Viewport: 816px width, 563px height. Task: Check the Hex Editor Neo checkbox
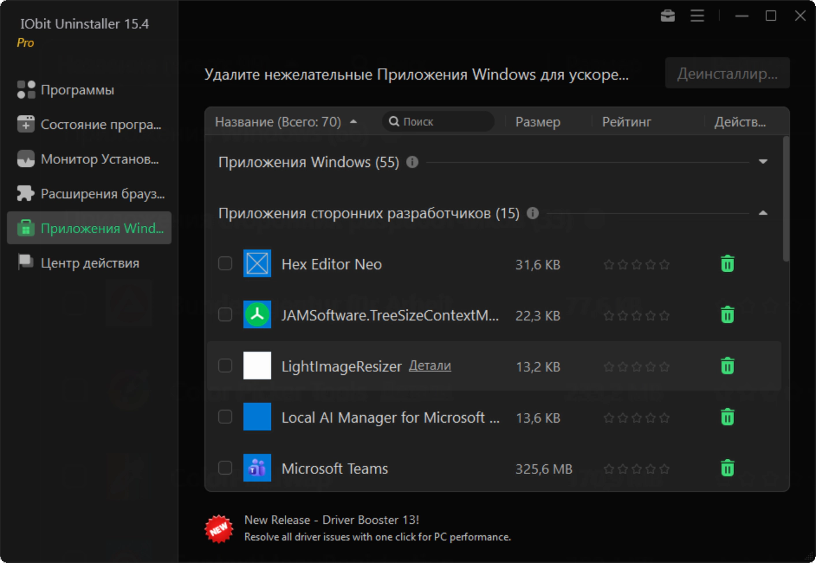pos(225,264)
